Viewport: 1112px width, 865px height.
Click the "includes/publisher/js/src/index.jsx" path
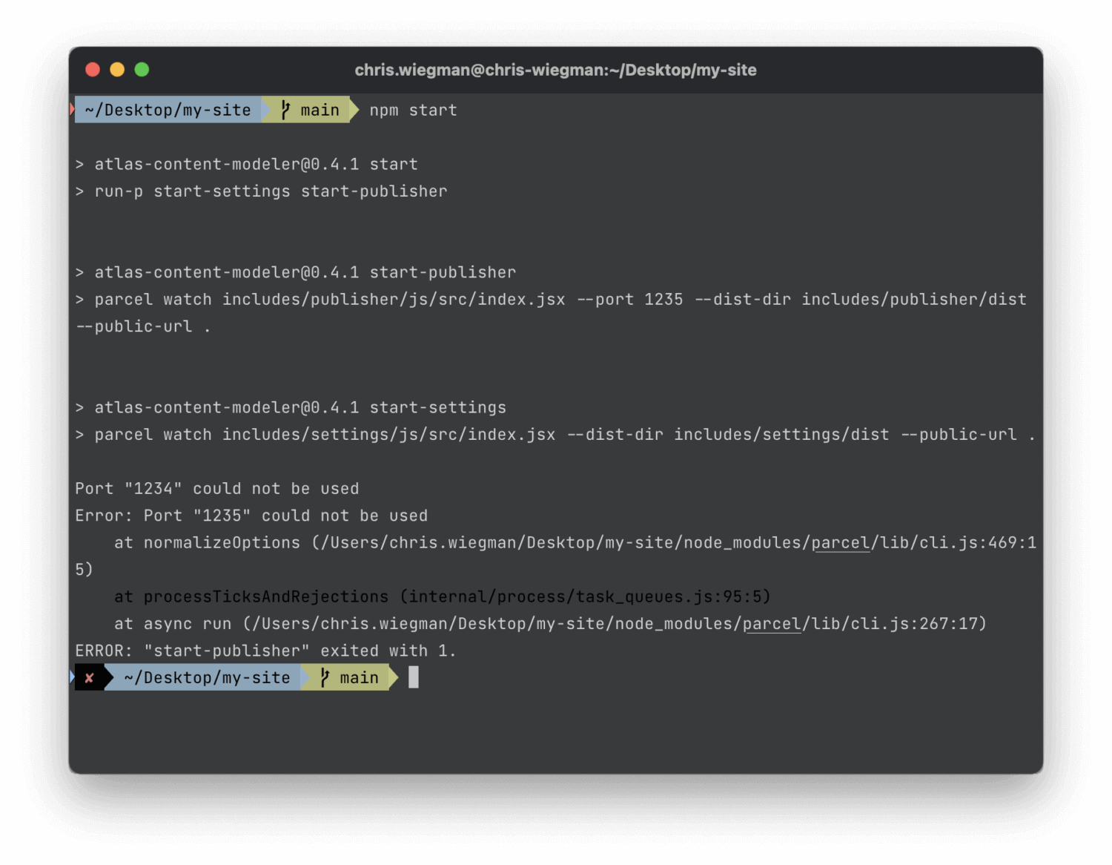click(x=394, y=300)
